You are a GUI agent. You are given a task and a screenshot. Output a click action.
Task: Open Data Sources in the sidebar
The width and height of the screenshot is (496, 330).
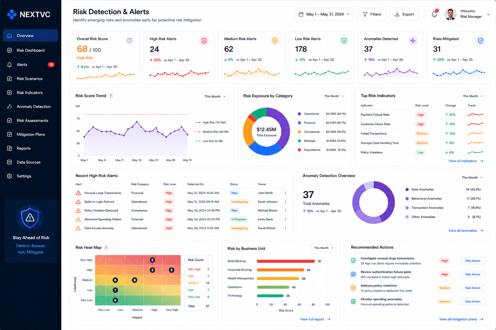(x=30, y=162)
